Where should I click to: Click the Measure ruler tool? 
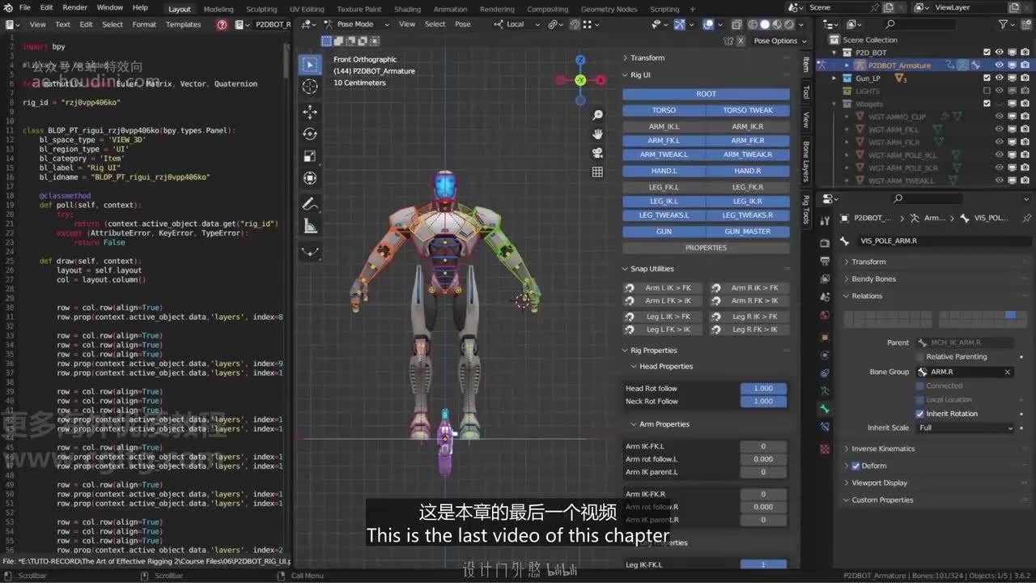click(x=310, y=227)
